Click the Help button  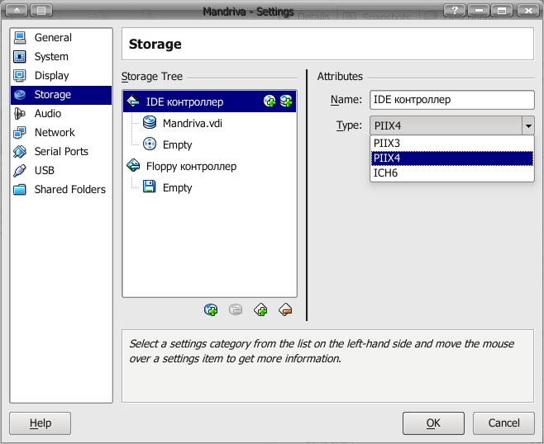(41, 423)
